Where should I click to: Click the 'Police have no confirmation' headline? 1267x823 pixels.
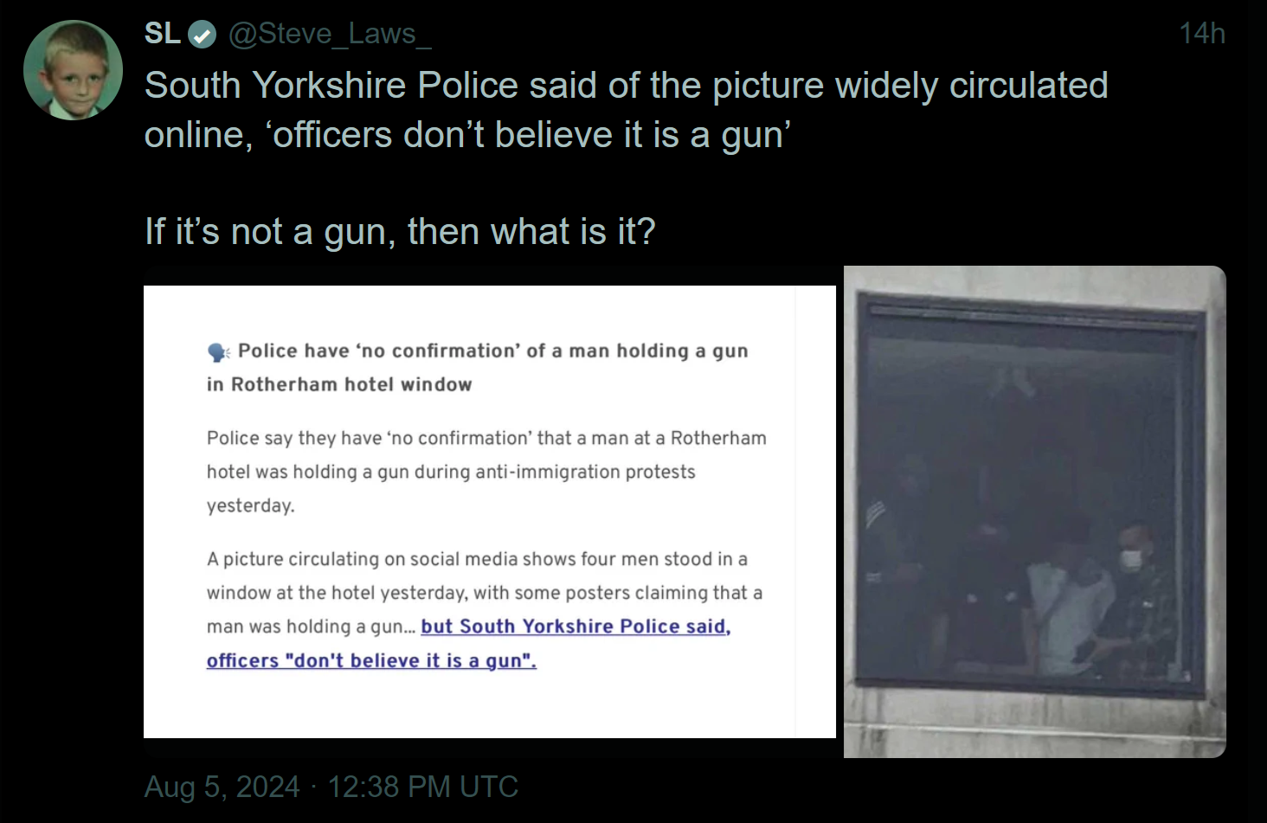(478, 368)
